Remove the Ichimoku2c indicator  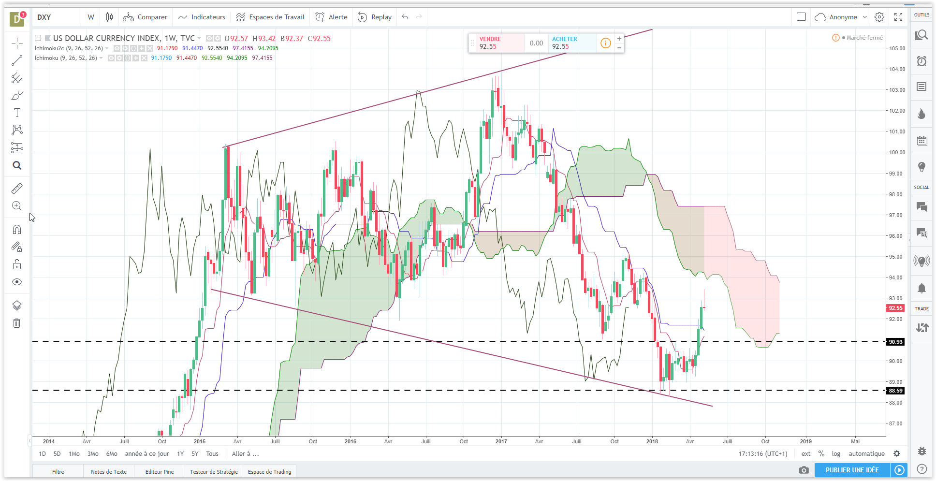pos(150,48)
